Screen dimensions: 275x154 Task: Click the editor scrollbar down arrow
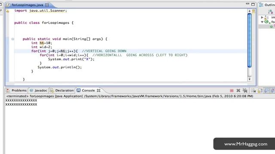tap(249, 79)
